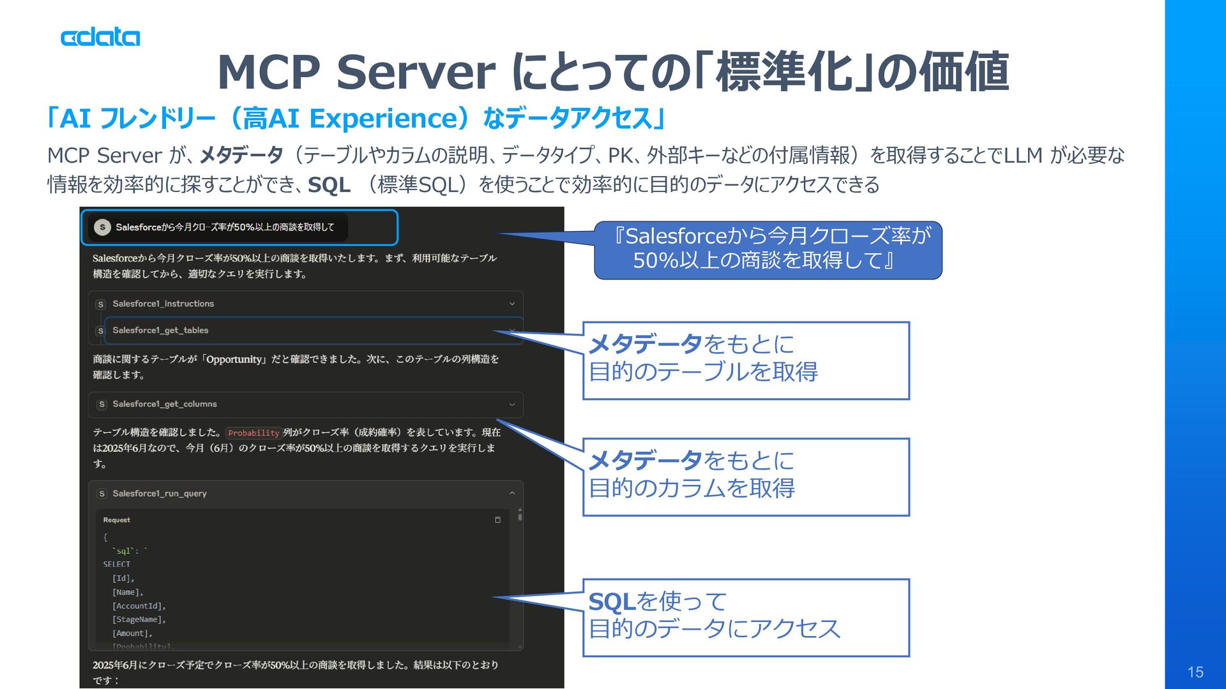The width and height of the screenshot is (1226, 689).
Task: Expand the Salesforce1_get_columns chevron
Action: tap(512, 404)
